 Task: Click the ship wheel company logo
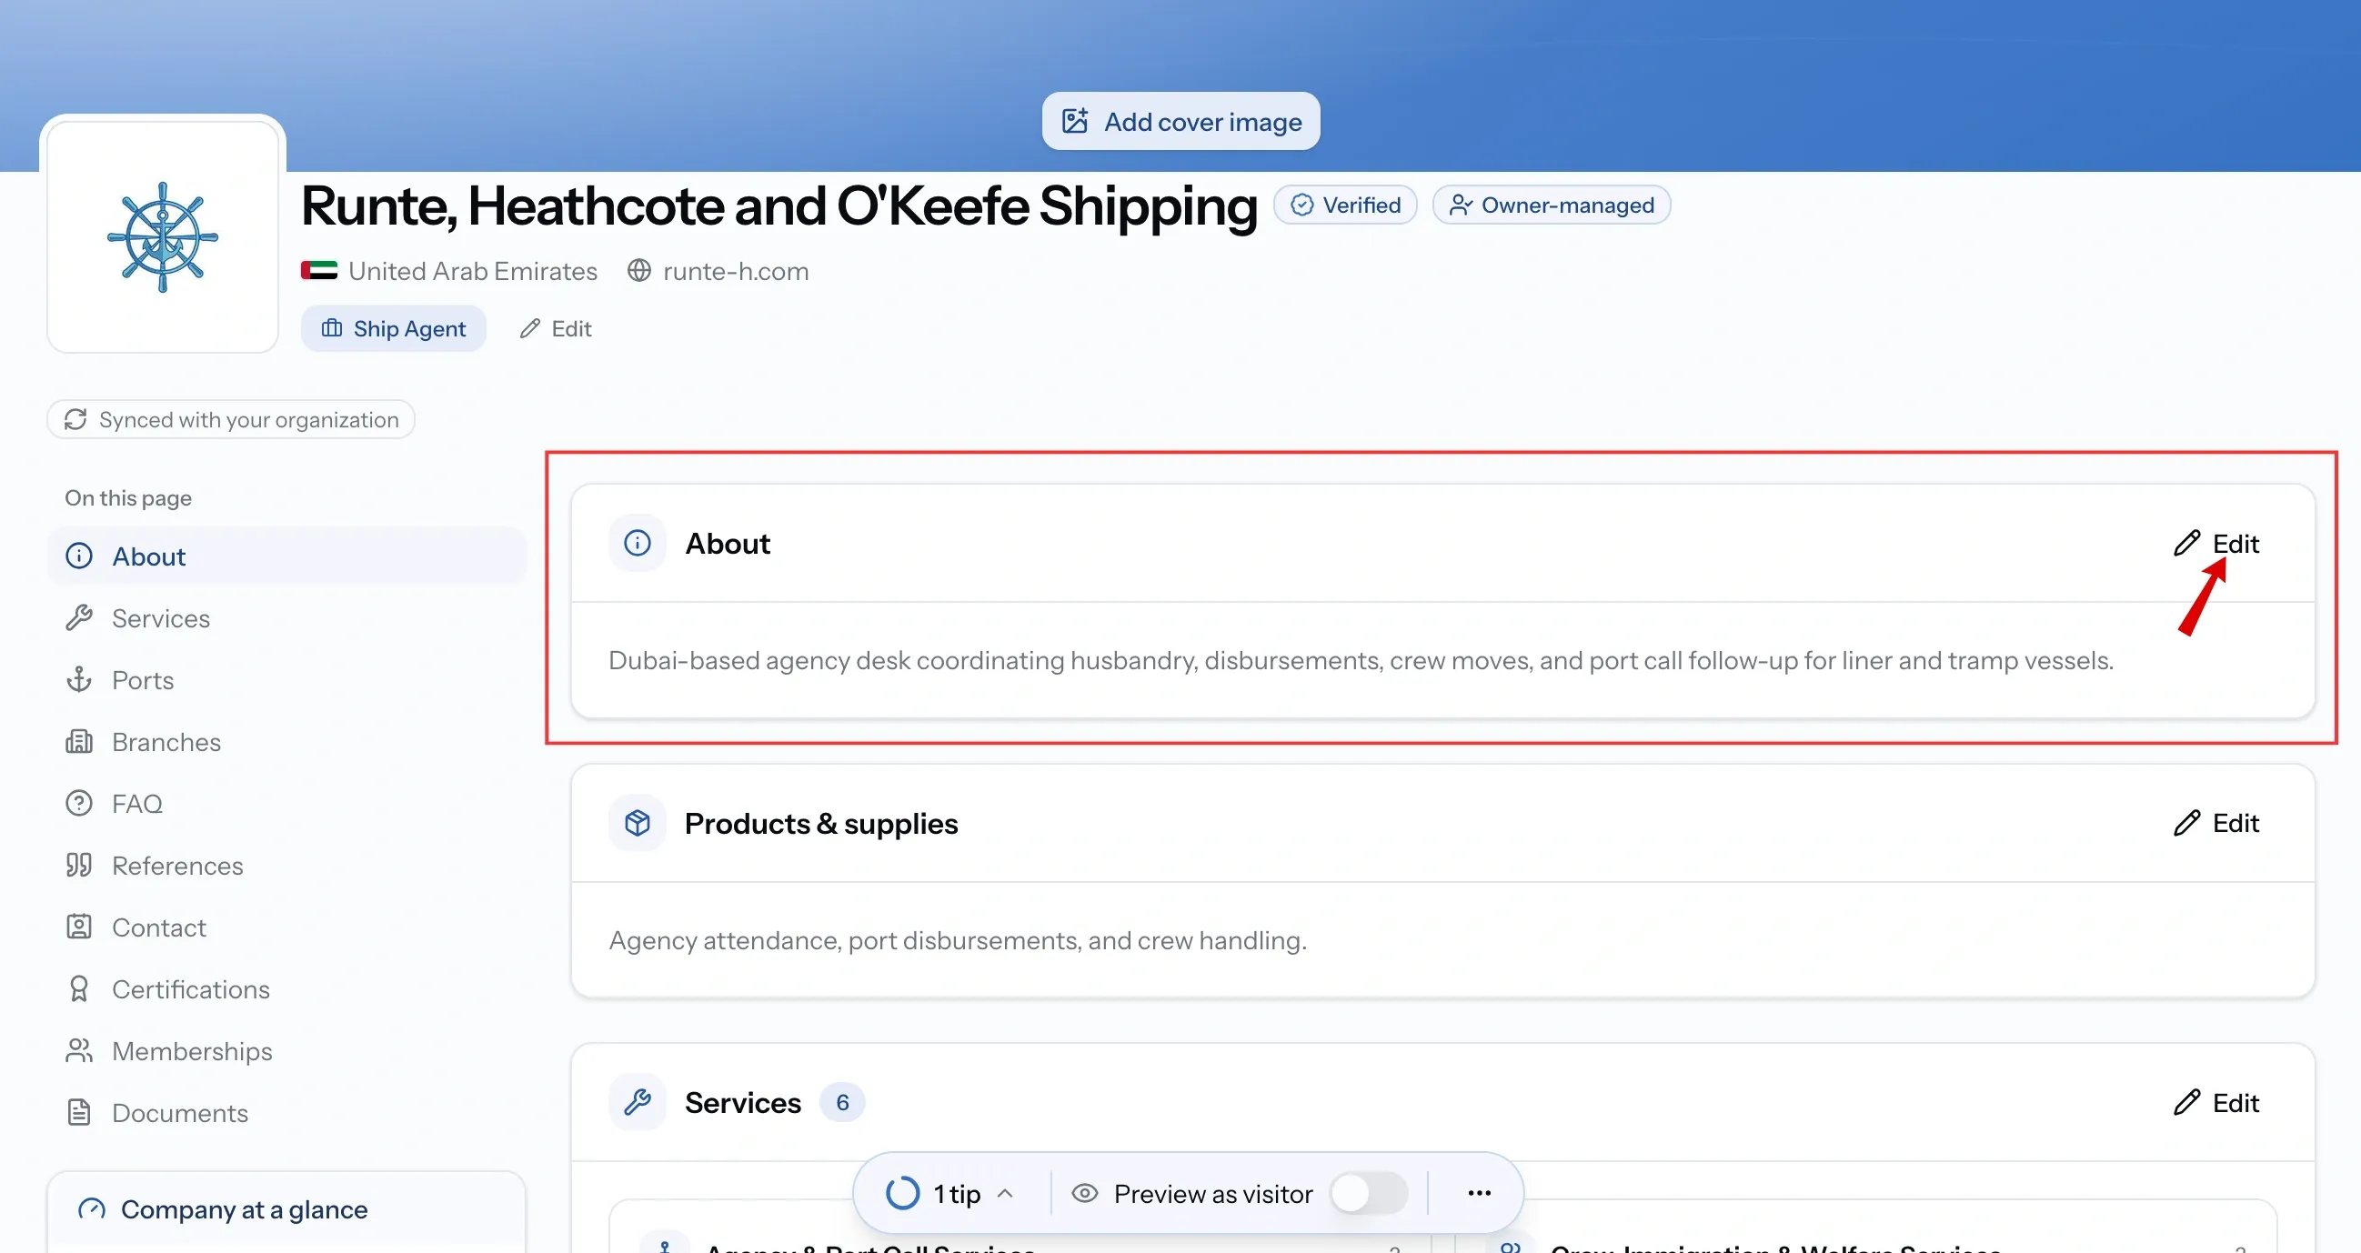pyautogui.click(x=162, y=236)
